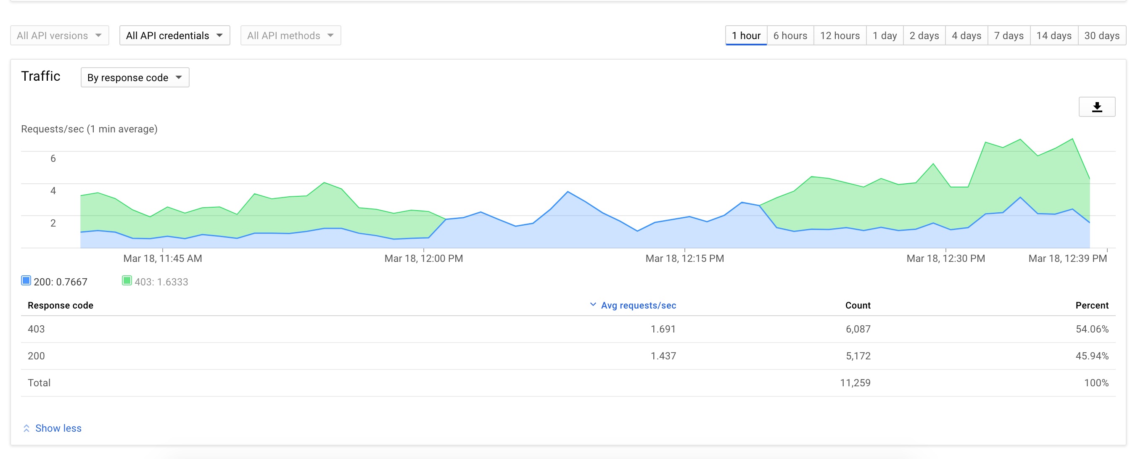Select the 12 hours time range
The image size is (1146, 459).
tap(840, 36)
